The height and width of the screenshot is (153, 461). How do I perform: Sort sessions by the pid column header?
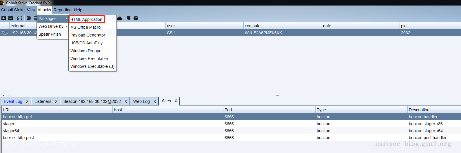pyautogui.click(x=404, y=26)
